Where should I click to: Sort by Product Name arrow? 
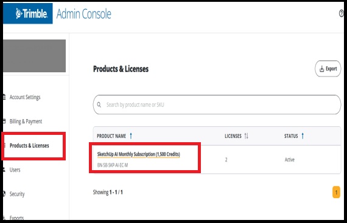(x=131, y=136)
